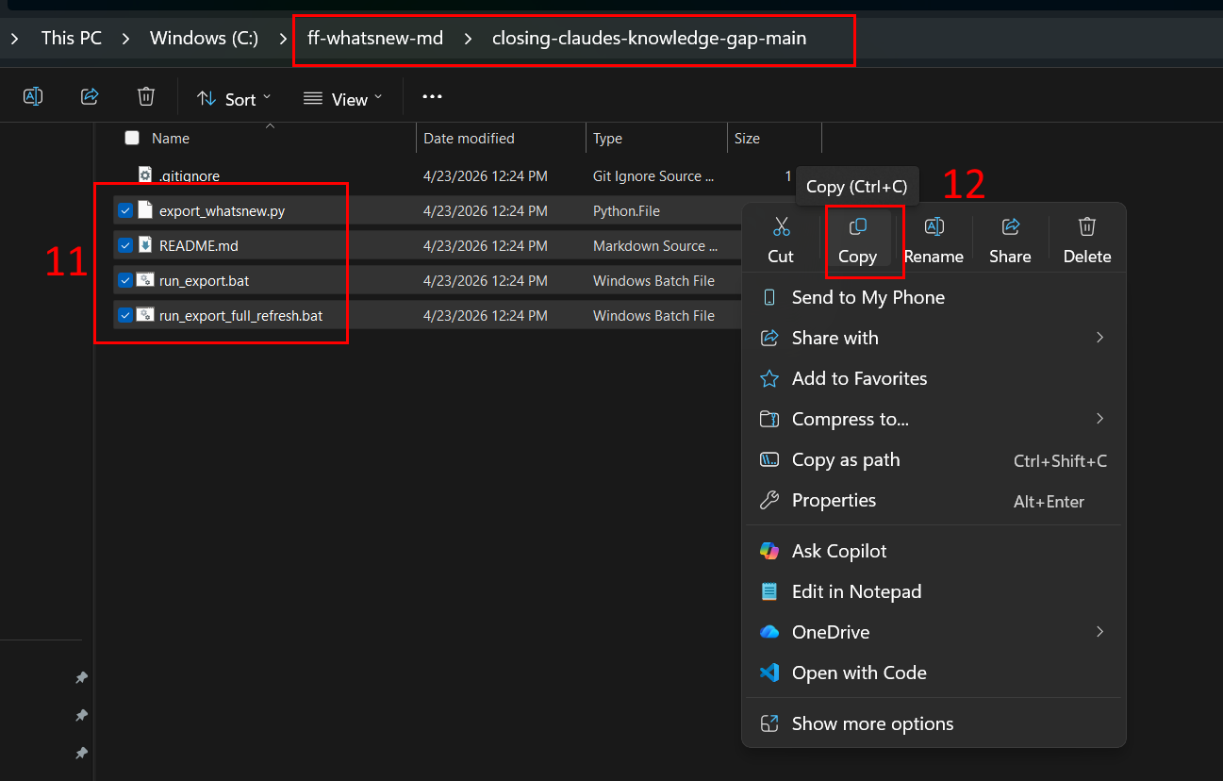Open the three-dots See more menu
Screen dimensions: 1223x781
pos(432,96)
